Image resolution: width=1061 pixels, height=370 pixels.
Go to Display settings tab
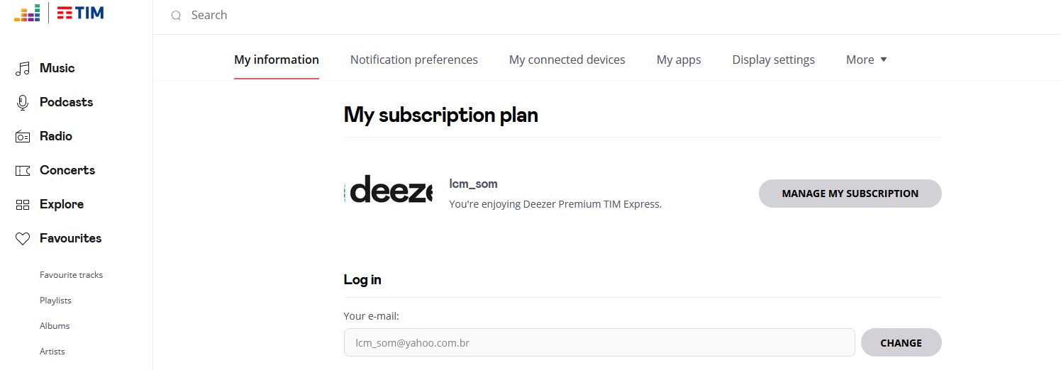click(x=773, y=60)
